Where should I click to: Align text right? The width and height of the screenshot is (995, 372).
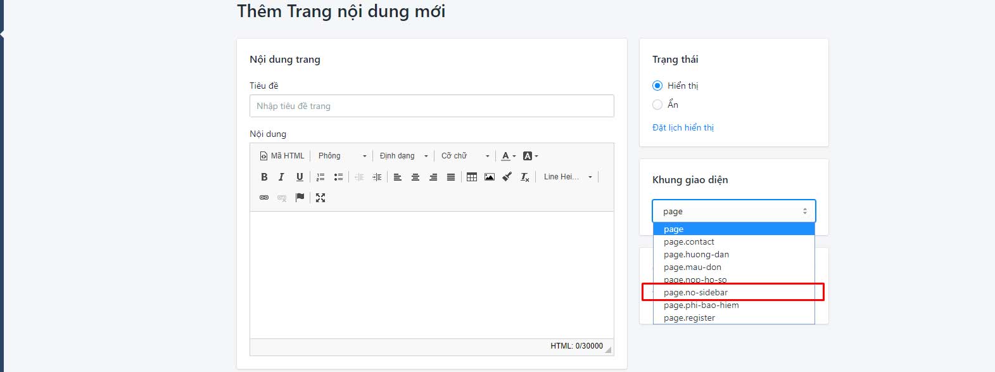[x=433, y=177]
